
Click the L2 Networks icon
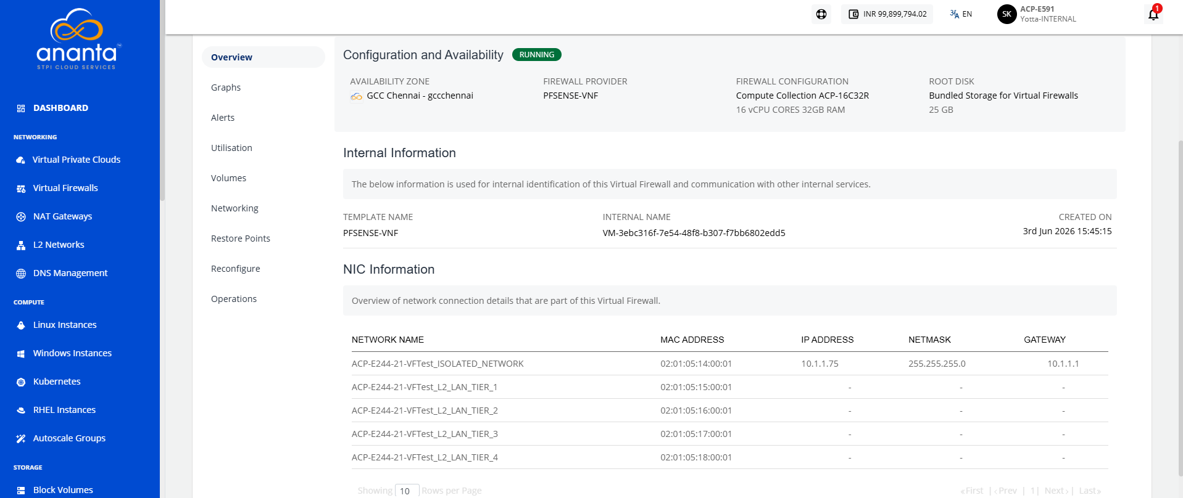21,245
